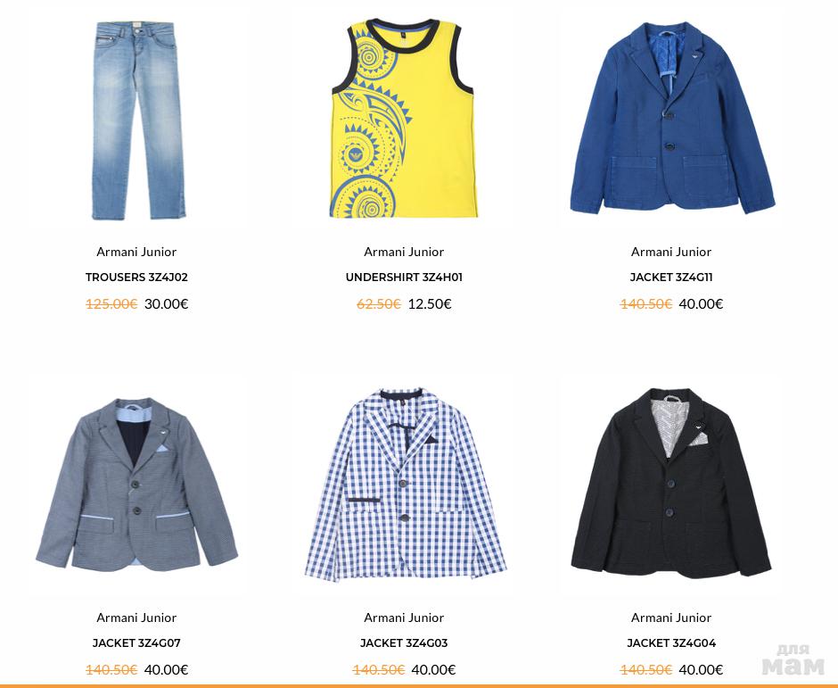Click the JACKET 3Z4G11 product title

[671, 278]
